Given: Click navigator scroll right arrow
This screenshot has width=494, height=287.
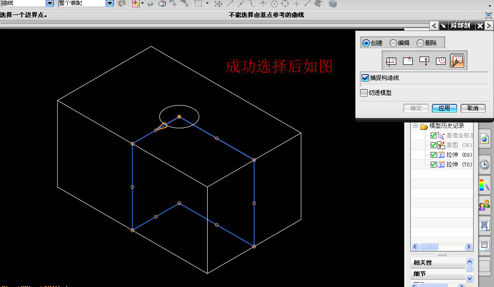Looking at the screenshot, I should pos(468,246).
